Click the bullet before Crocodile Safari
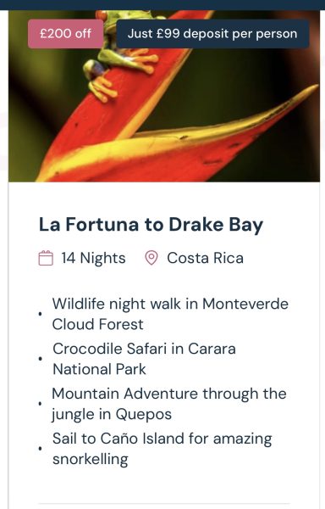 pos(40,359)
